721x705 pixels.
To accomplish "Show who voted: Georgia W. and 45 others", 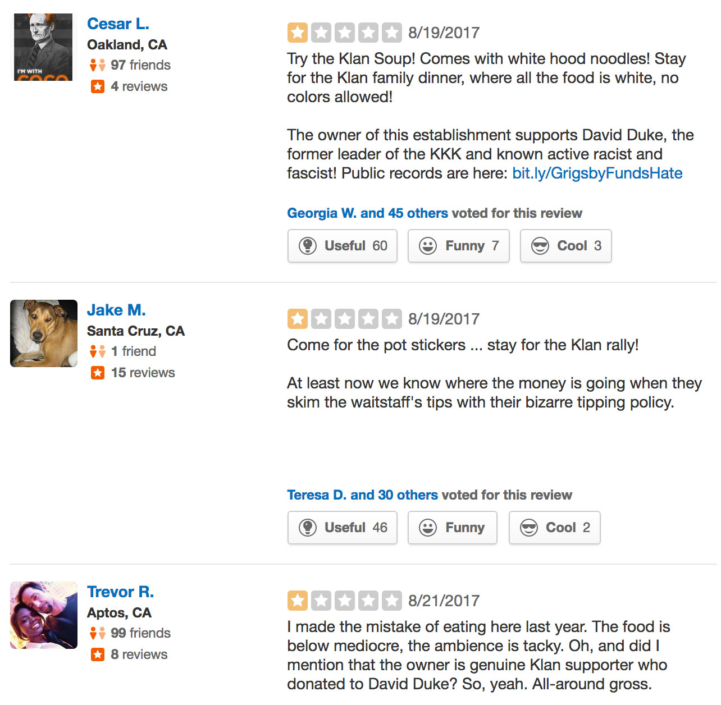I will tap(367, 213).
